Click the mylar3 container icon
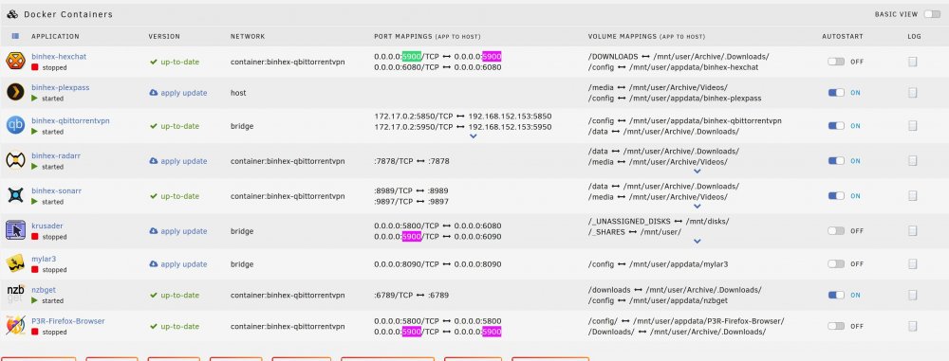The image size is (949, 361). tap(15, 263)
